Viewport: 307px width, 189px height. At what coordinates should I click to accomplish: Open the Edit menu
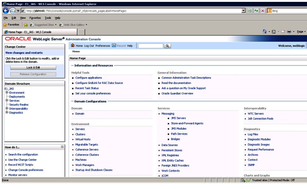tap(14, 18)
